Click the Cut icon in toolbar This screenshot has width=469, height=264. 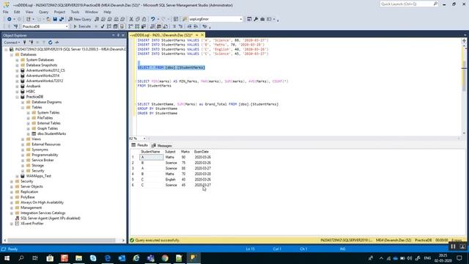point(131,19)
